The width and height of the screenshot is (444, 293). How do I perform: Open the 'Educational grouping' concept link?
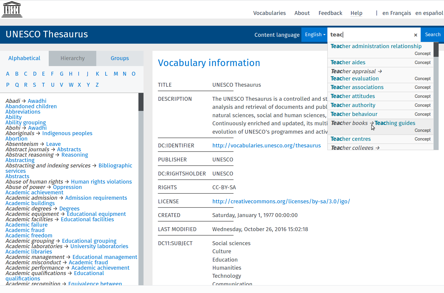[89, 241]
